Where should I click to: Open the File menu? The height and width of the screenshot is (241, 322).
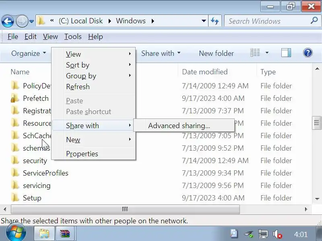[13, 37]
